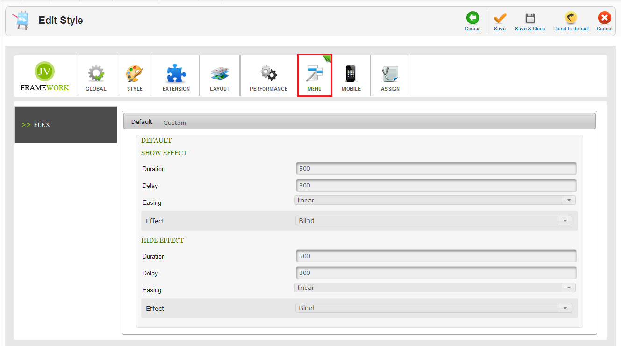This screenshot has height=346, width=621.
Task: Open the Style palette section
Action: pos(135,76)
